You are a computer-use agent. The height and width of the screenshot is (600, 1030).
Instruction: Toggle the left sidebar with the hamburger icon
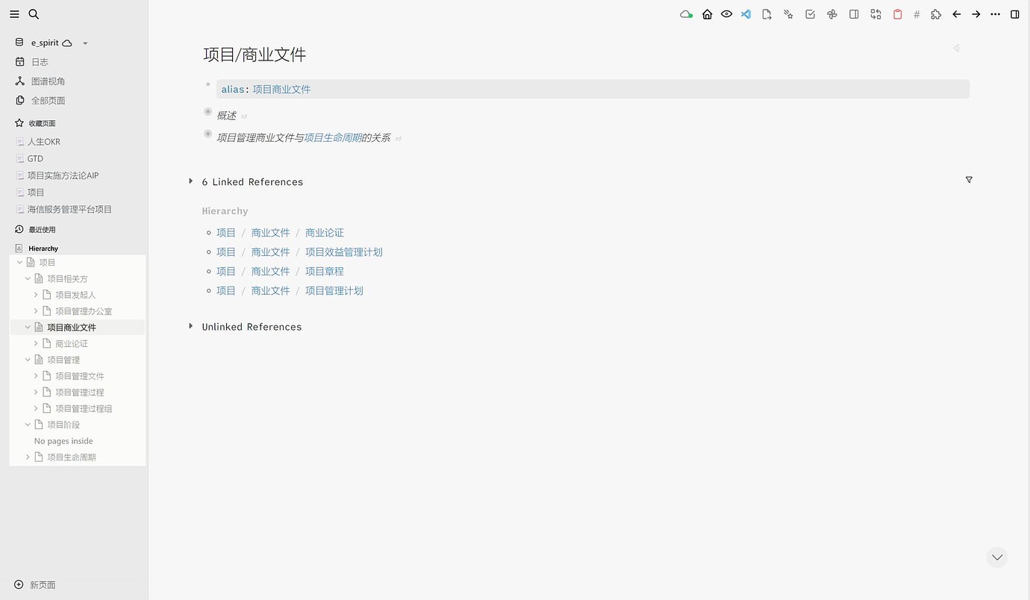pyautogui.click(x=14, y=13)
